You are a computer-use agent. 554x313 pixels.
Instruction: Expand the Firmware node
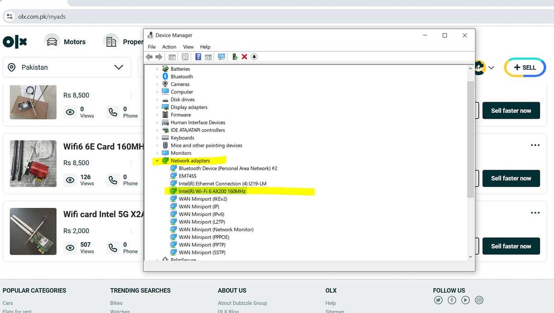(157, 115)
